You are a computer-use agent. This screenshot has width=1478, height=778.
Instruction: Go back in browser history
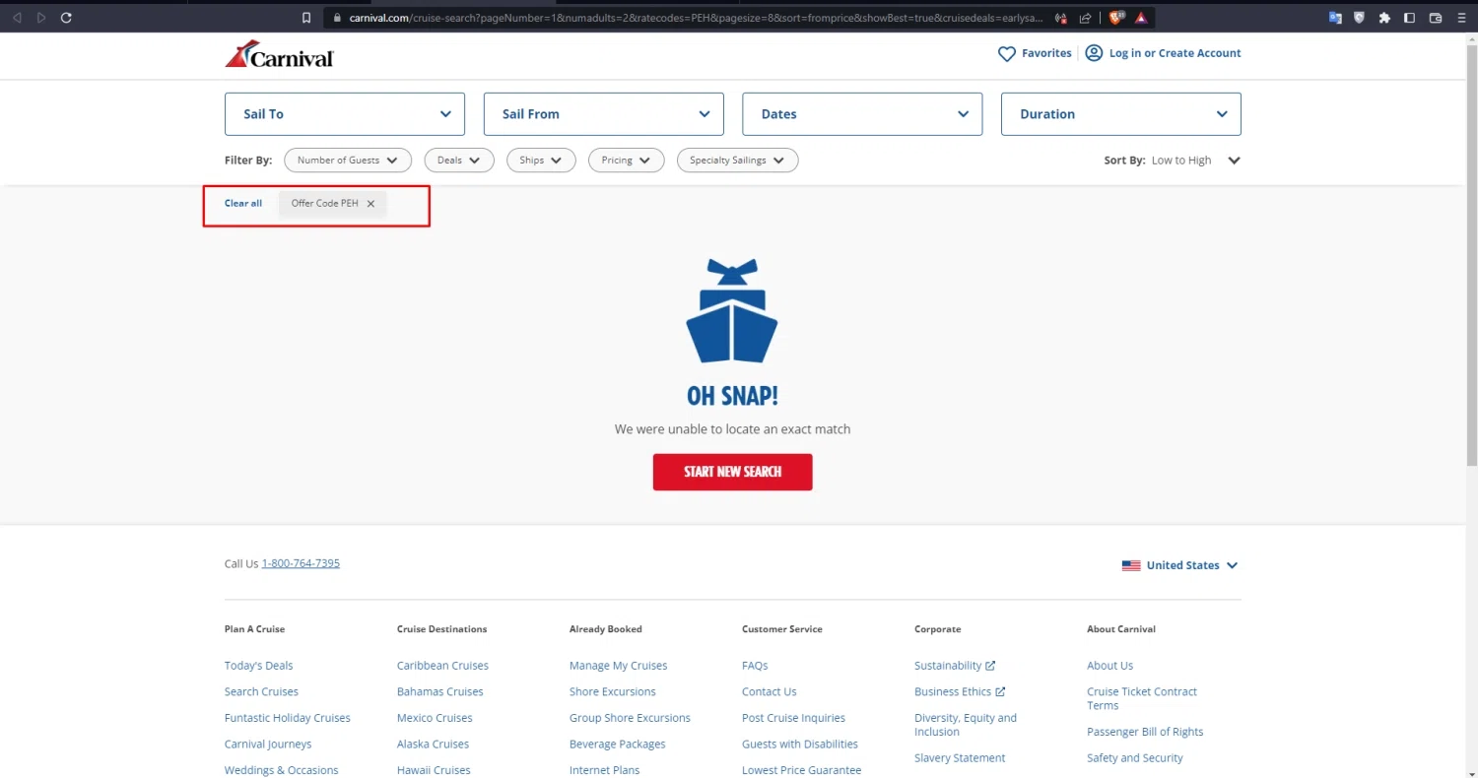pos(17,18)
